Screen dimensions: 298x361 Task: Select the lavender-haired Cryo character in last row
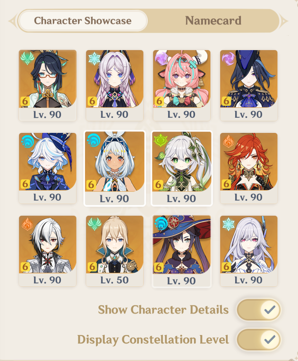(249, 251)
